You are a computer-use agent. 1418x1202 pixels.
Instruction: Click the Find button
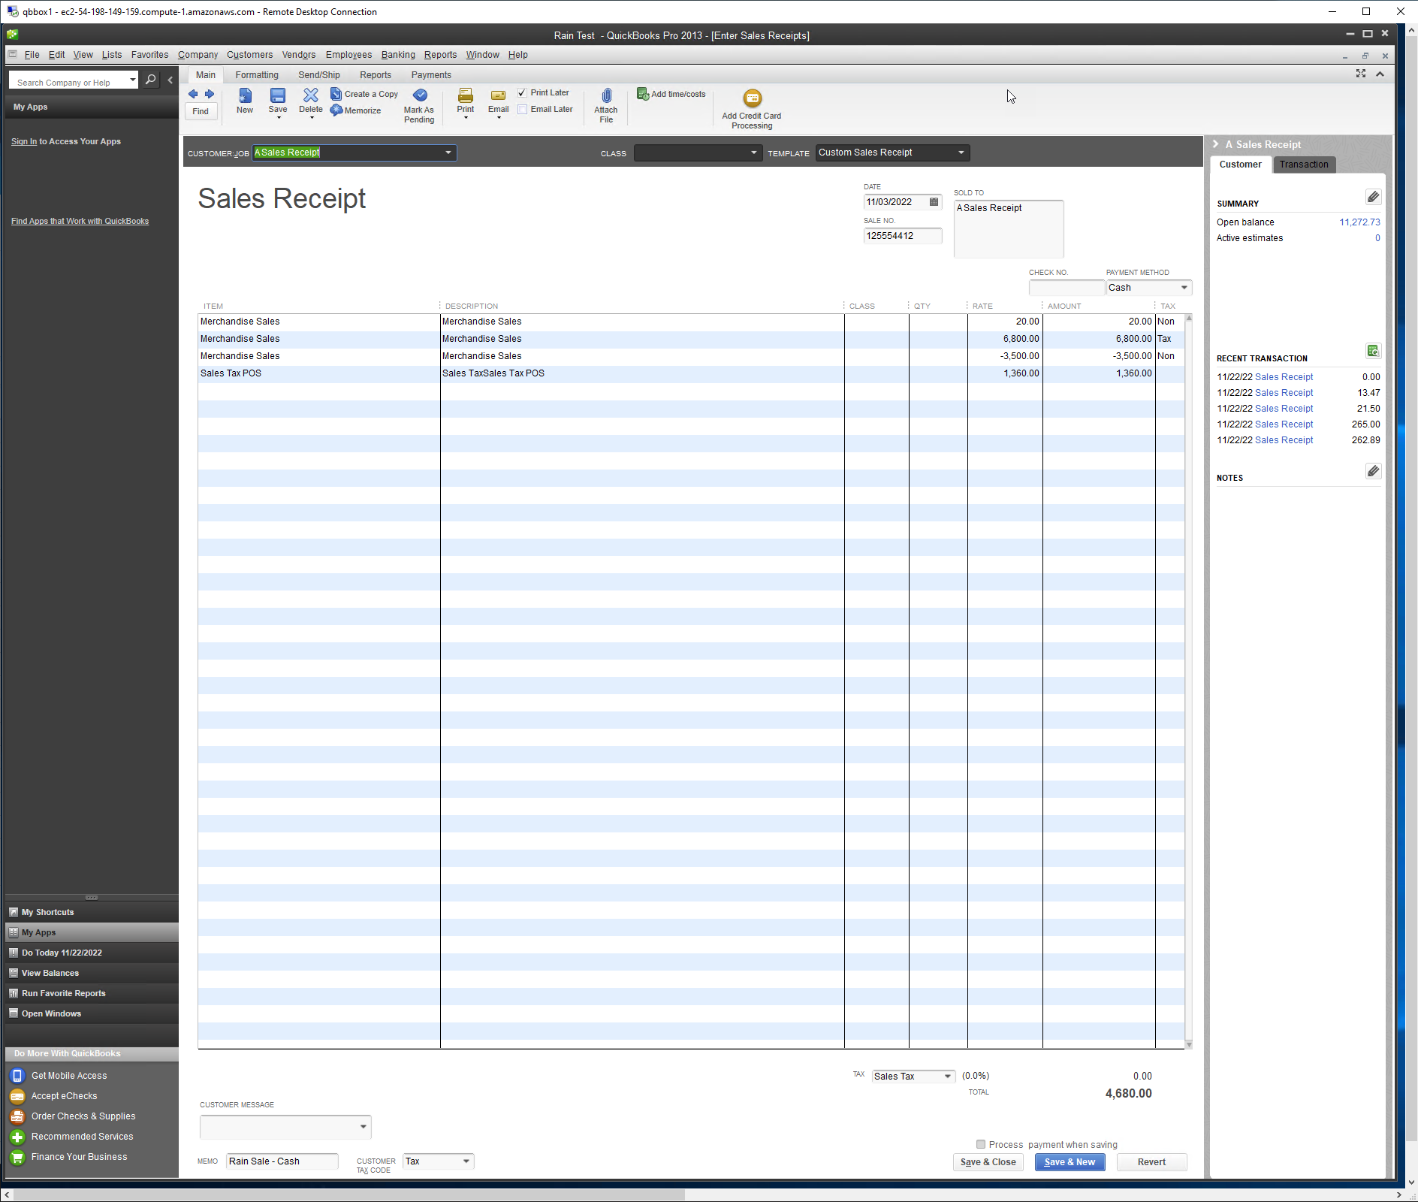(x=201, y=111)
